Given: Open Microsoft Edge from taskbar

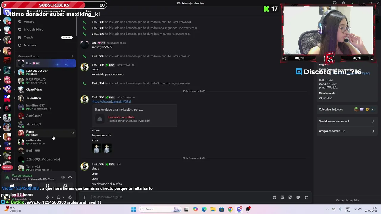Looking at the screenshot, I should click(x=204, y=209).
